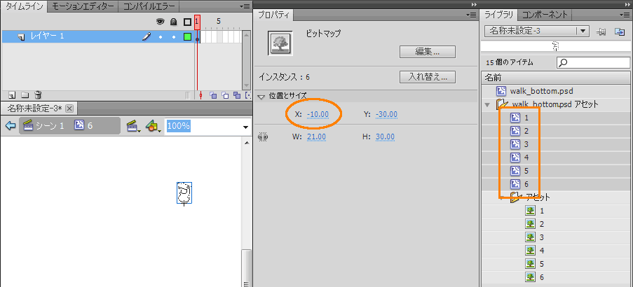Image resolution: width=633 pixels, height=287 pixels.
Task: Click the New Folder icon in timeline
Action: point(25,94)
